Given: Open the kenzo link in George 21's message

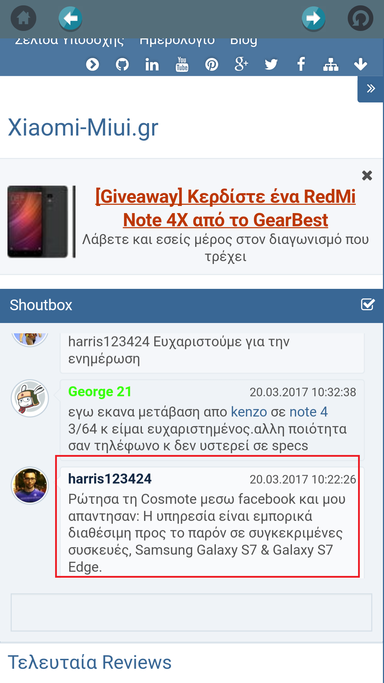Looking at the screenshot, I should [x=249, y=412].
